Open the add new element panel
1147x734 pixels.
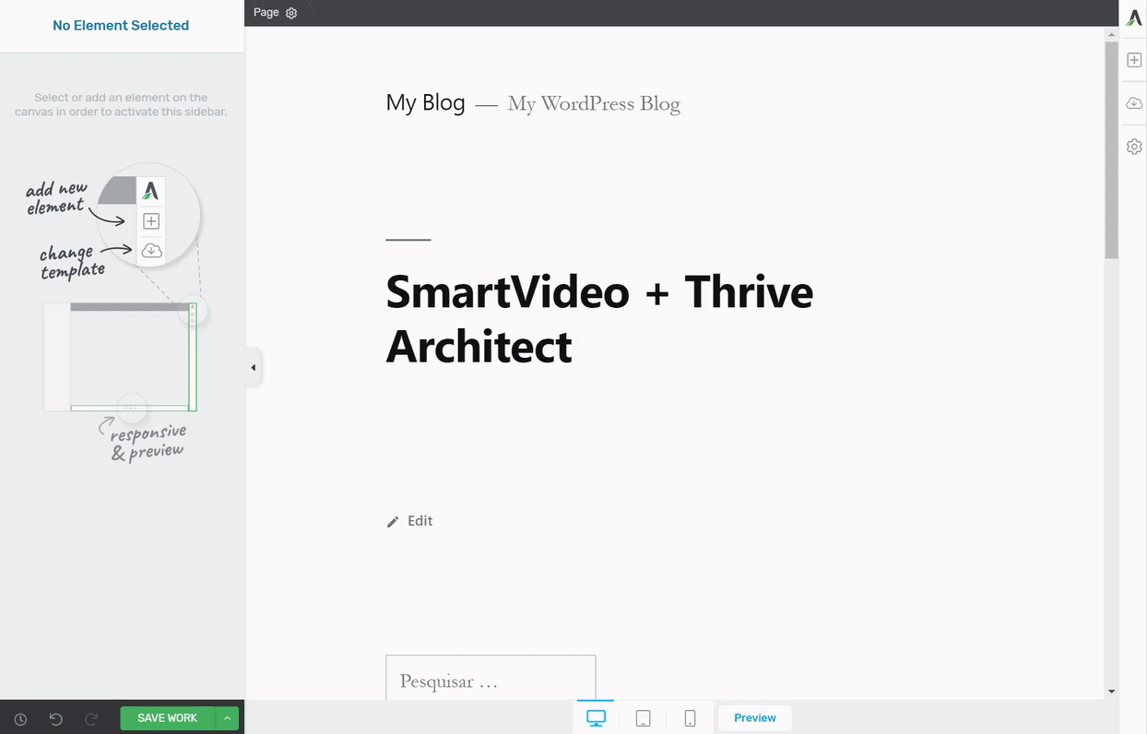pos(1134,60)
